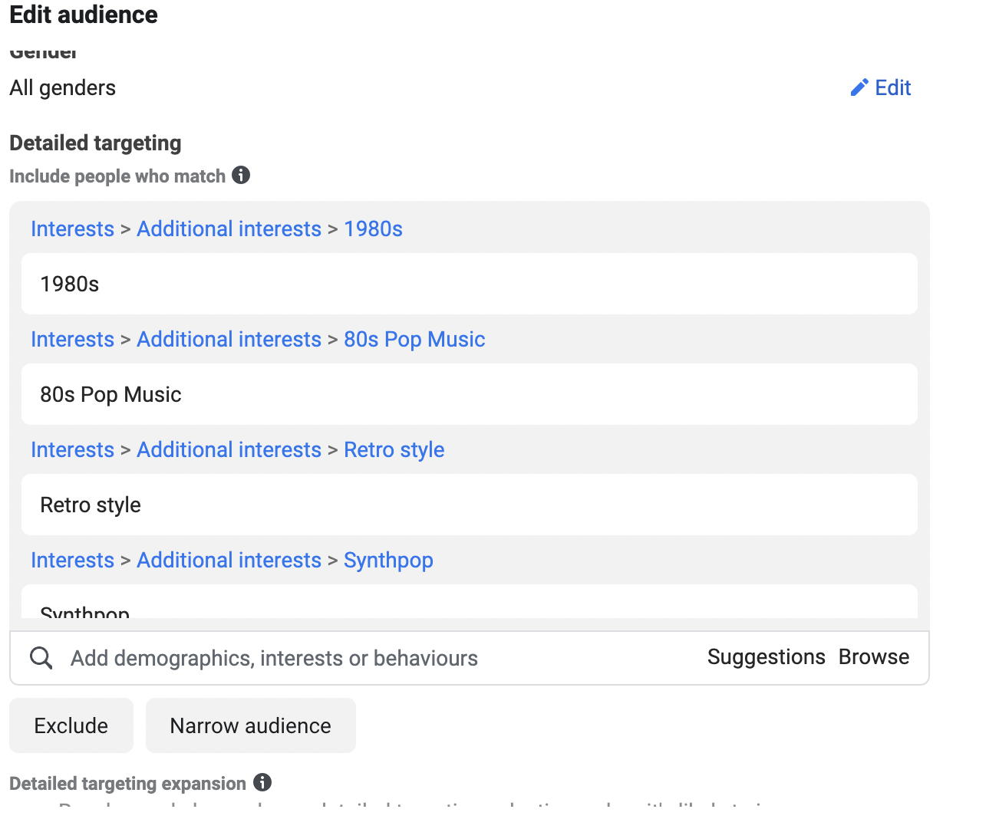This screenshot has width=999, height=819.
Task: Click the magnifying glass search icon
Action: coord(41,658)
